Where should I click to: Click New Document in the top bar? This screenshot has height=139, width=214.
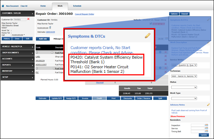(x=12, y=6)
